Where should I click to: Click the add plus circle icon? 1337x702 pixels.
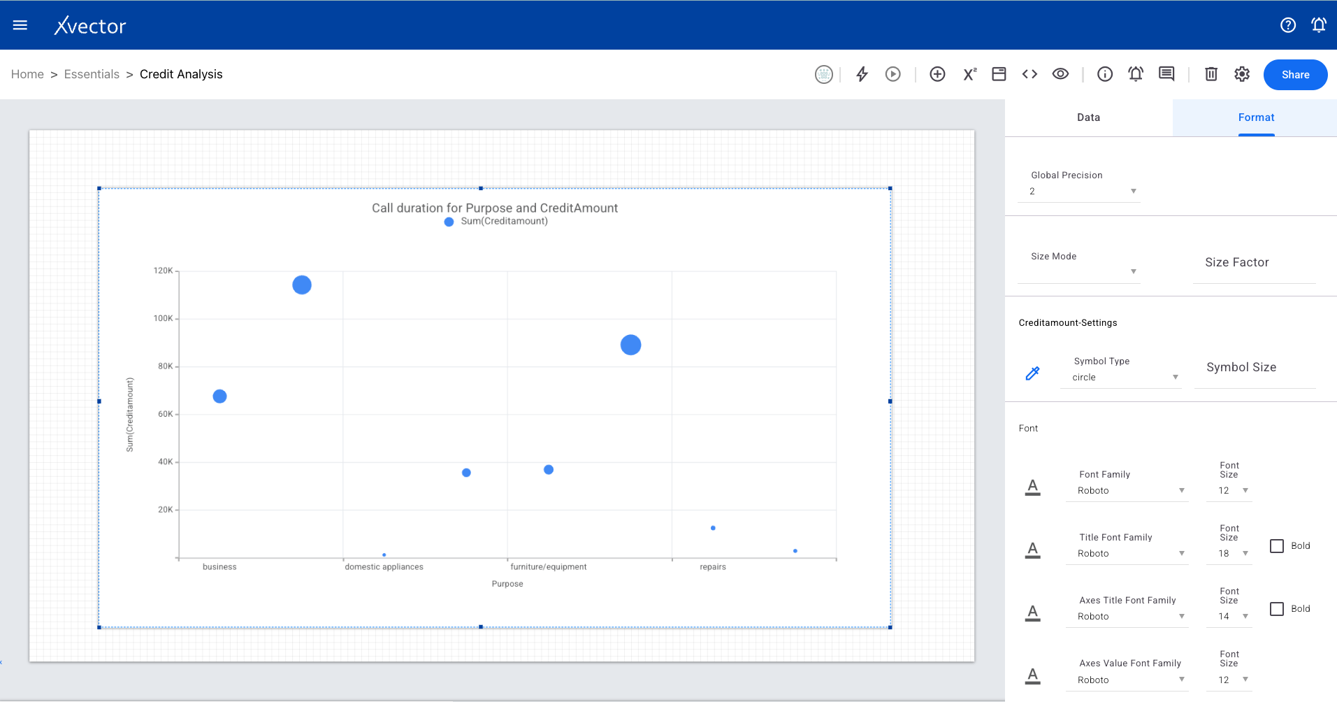pos(938,74)
